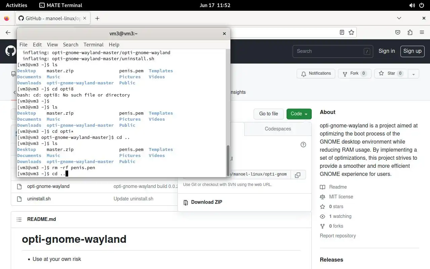Copy the clone URL with copy icon
This screenshot has height=269, width=430.
(x=298, y=175)
